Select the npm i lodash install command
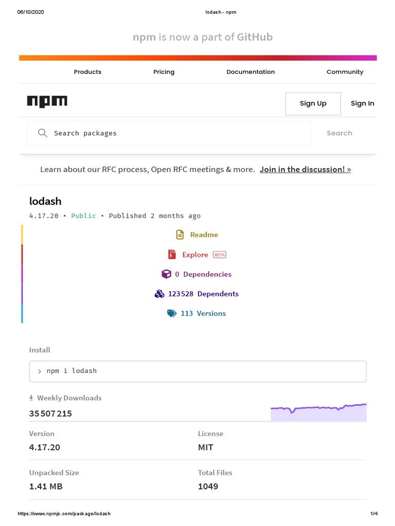 point(197,371)
